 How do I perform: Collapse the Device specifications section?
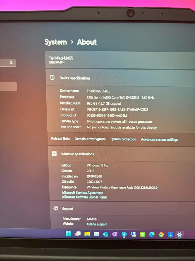point(75,78)
